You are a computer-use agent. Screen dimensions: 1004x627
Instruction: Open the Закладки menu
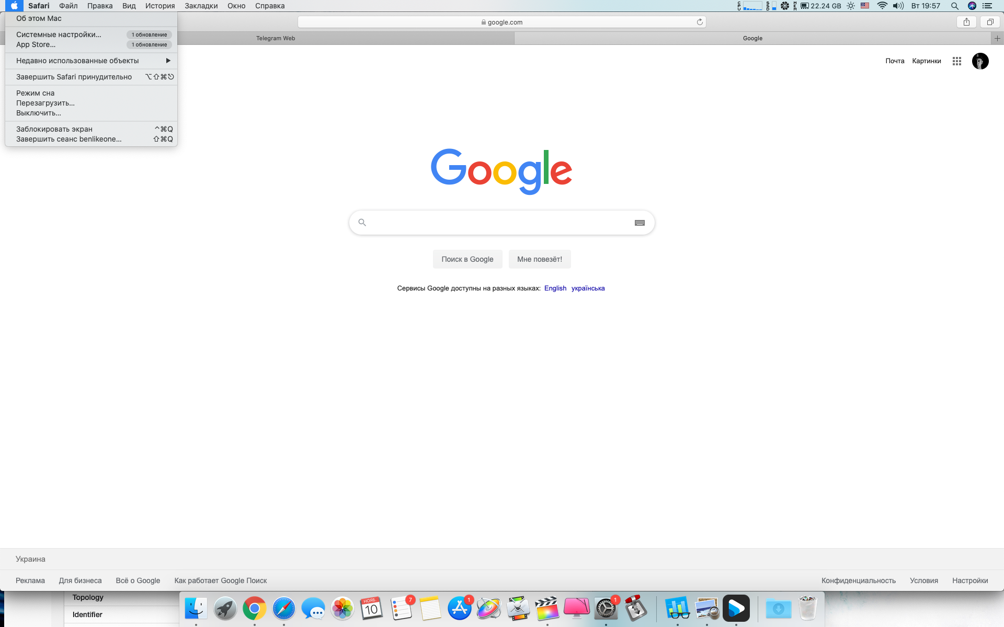(201, 6)
